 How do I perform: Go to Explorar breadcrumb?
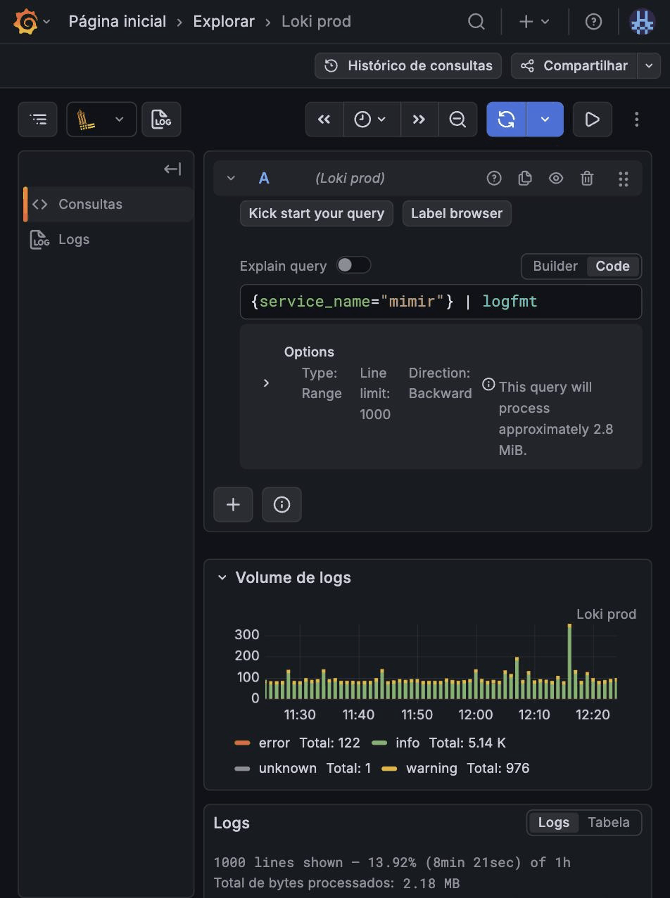[224, 22]
